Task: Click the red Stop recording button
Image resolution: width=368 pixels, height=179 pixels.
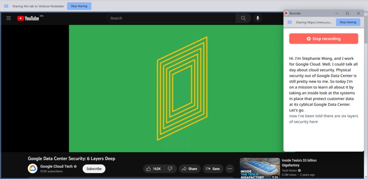Action: 324,39
